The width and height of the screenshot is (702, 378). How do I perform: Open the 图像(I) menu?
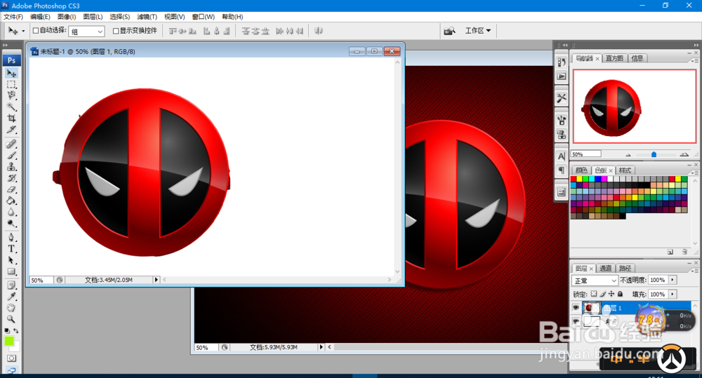pyautogui.click(x=66, y=17)
